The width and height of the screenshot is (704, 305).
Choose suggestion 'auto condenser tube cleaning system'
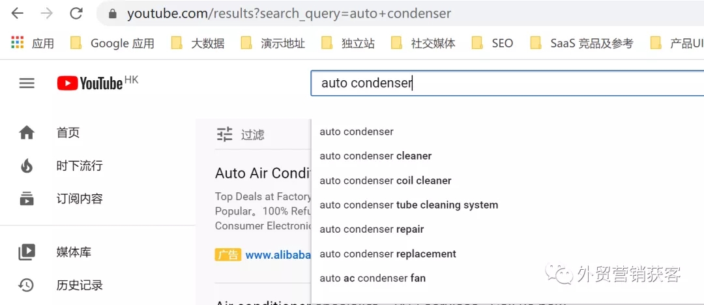click(x=409, y=205)
